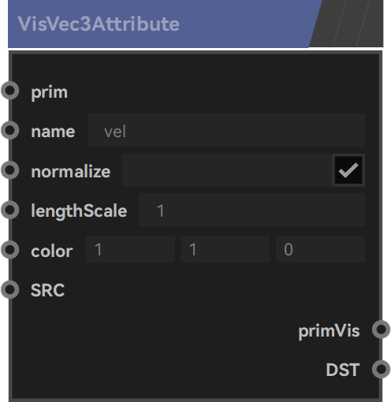The image size is (391, 402).
Task: Click the lengthScale input socket
Action: coord(10,210)
